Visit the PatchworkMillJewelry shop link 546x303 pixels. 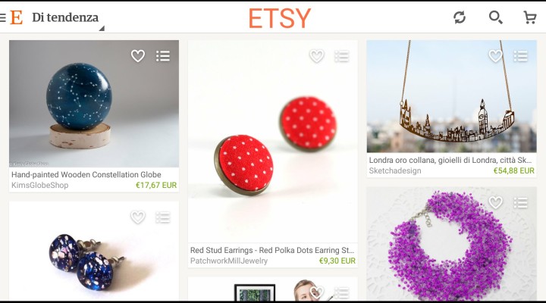coord(229,261)
